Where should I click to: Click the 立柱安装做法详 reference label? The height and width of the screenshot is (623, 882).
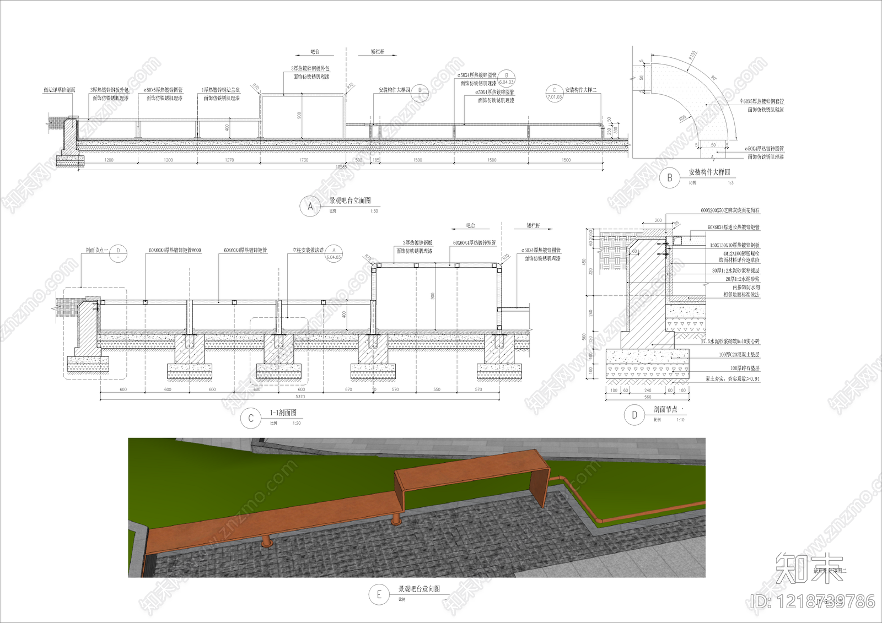[308, 250]
